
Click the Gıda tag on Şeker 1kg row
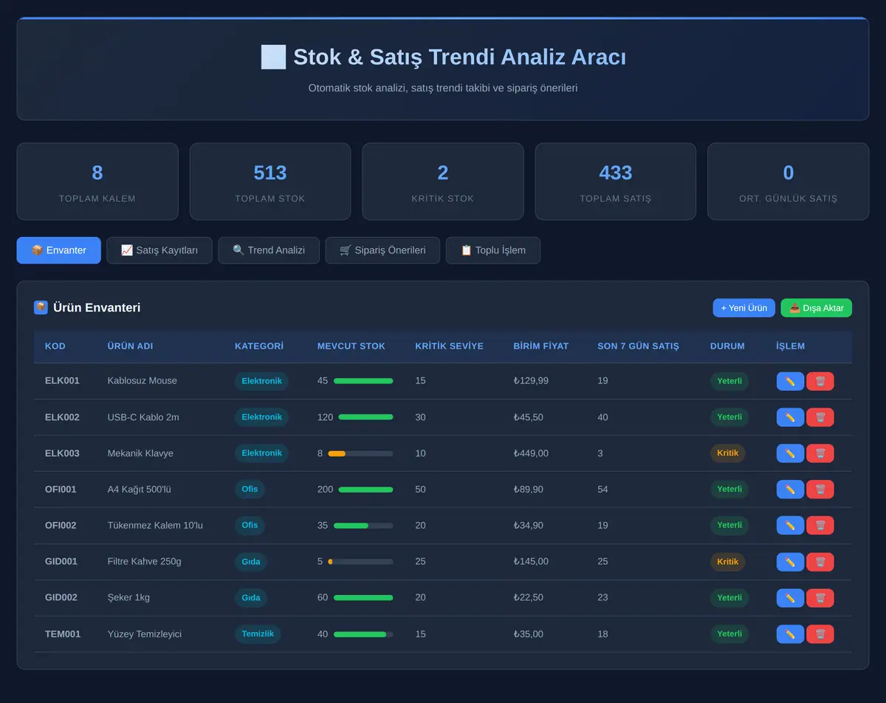point(251,598)
